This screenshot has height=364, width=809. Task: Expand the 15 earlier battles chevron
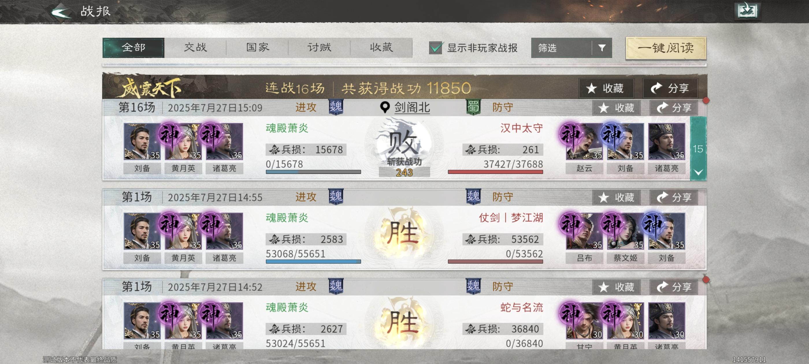tap(698, 172)
